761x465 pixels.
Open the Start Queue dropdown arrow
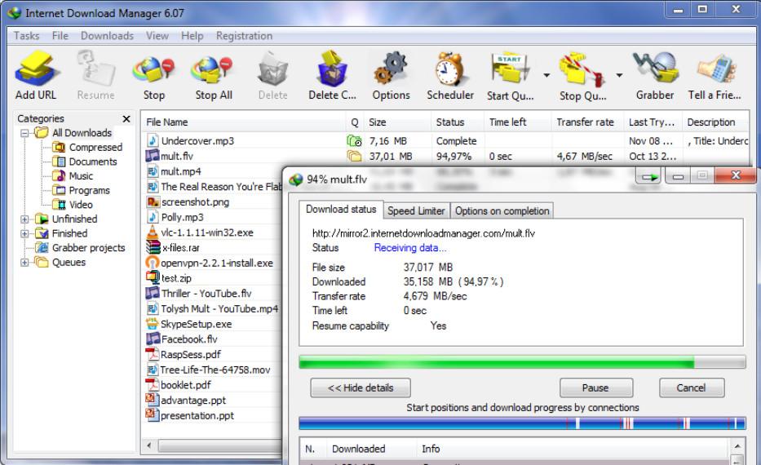point(546,76)
